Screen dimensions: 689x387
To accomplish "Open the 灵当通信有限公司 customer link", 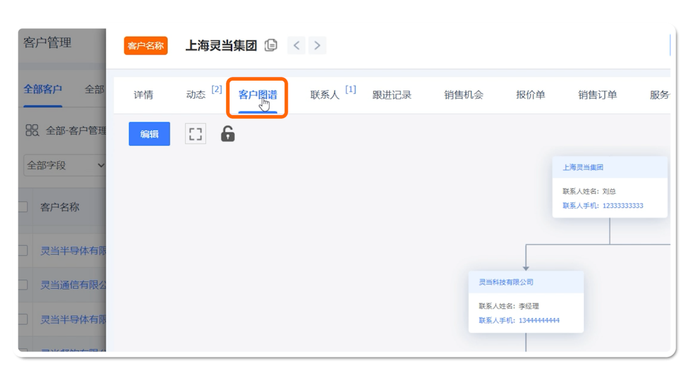I will 73,285.
